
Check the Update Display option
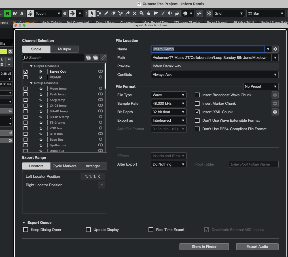click(x=88, y=230)
